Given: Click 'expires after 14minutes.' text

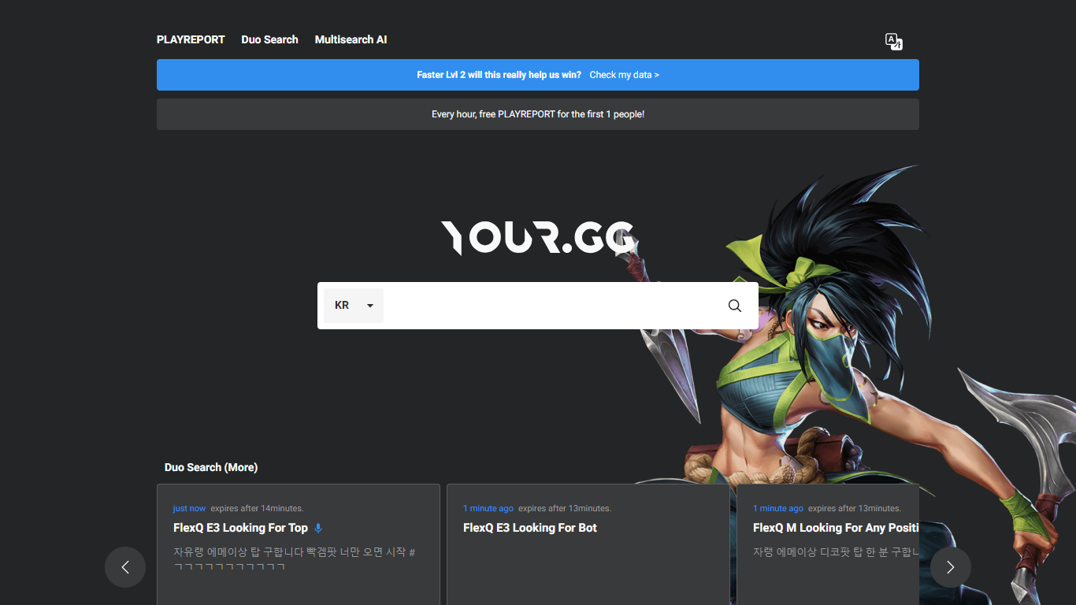Looking at the screenshot, I should (257, 508).
